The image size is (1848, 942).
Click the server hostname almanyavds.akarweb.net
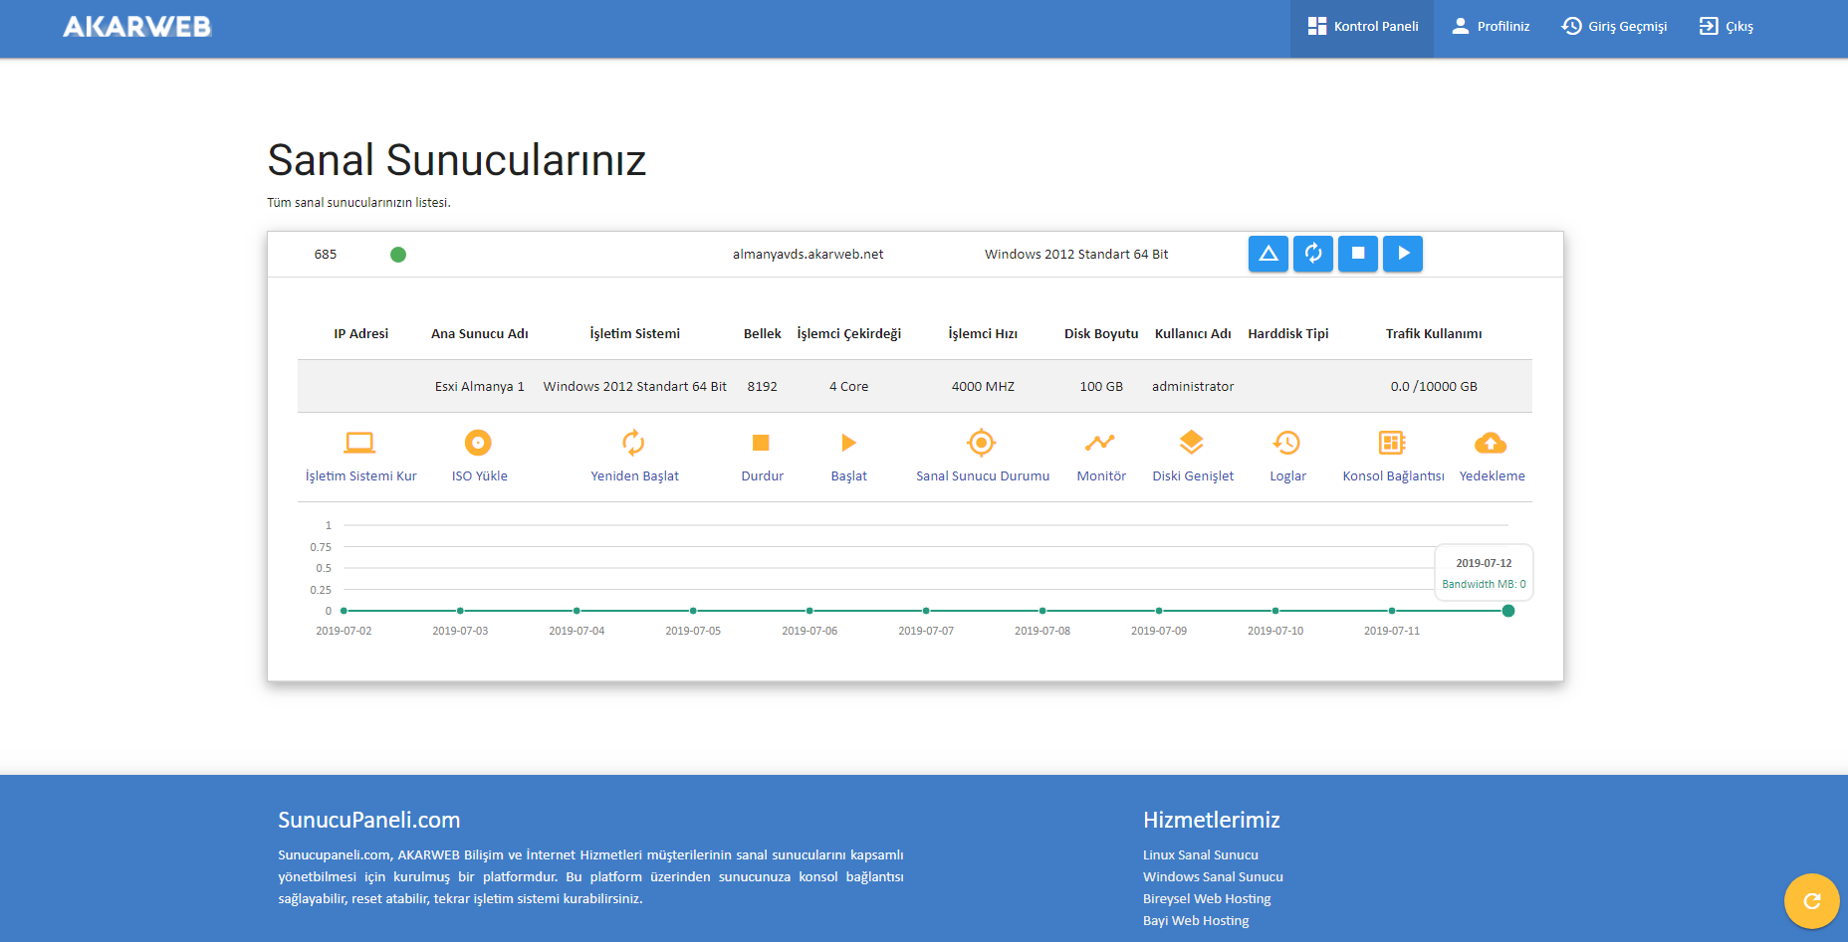[808, 255]
